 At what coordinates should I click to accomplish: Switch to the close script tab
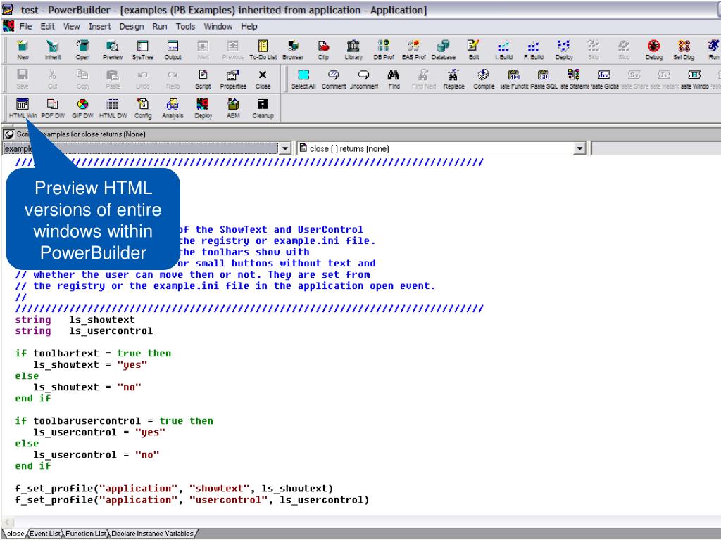[x=15, y=534]
